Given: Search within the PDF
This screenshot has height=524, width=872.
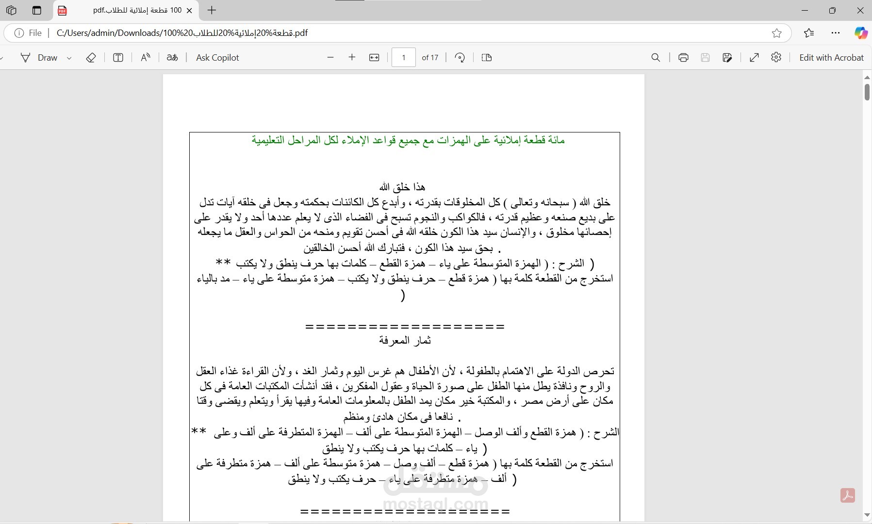Looking at the screenshot, I should 656,58.
